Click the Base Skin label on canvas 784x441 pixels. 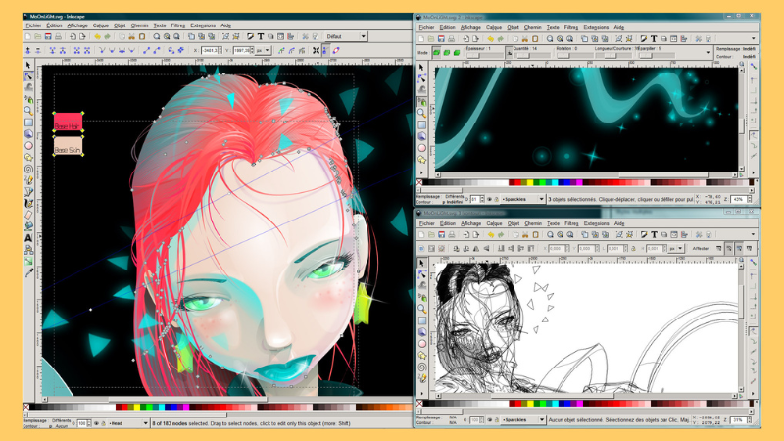pyautogui.click(x=68, y=150)
